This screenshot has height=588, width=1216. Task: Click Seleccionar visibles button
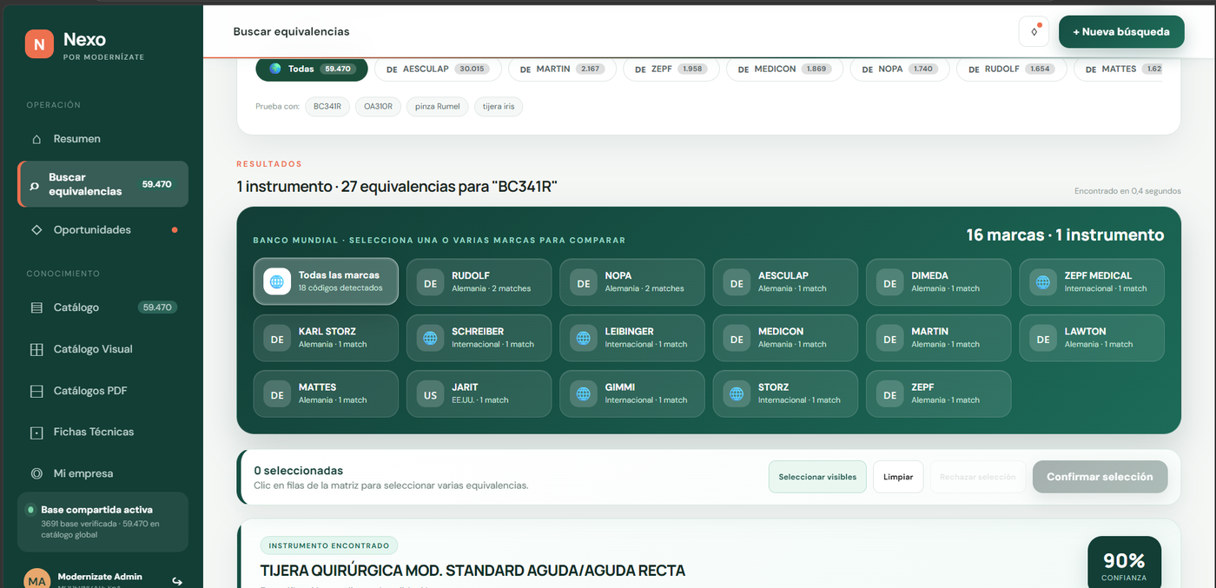[817, 477]
